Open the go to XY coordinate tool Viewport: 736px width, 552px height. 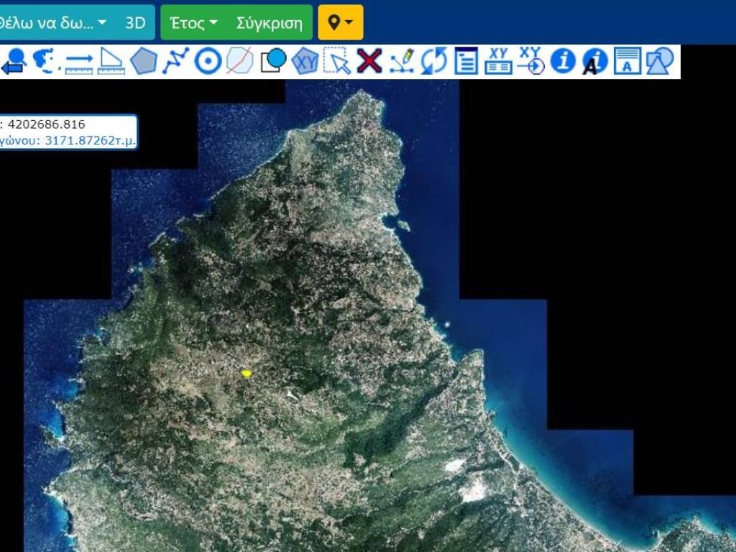coord(530,61)
